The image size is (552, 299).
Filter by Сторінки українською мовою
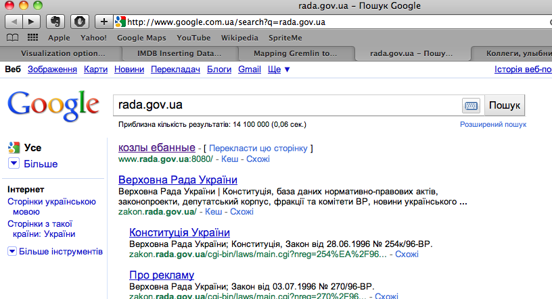pos(51,207)
